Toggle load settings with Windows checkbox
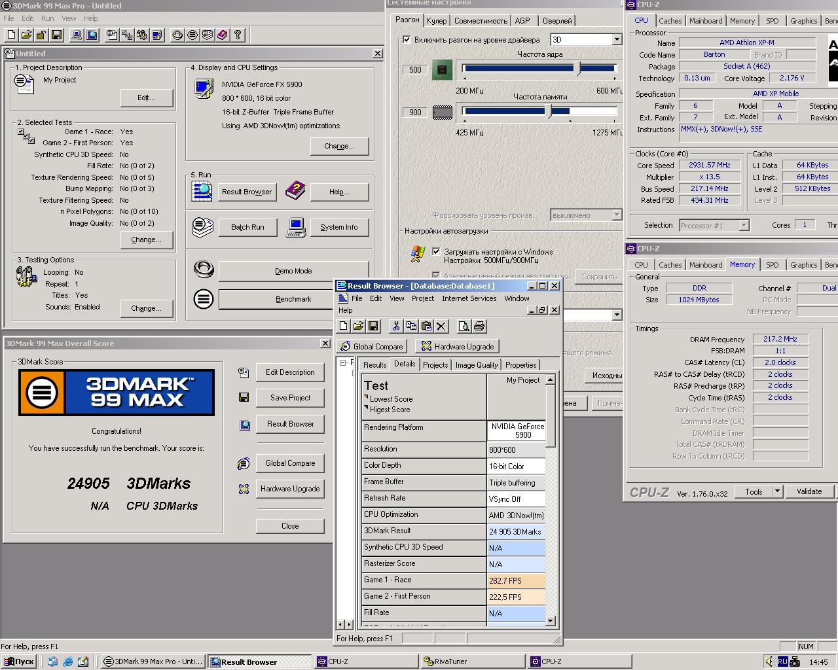 (436, 251)
